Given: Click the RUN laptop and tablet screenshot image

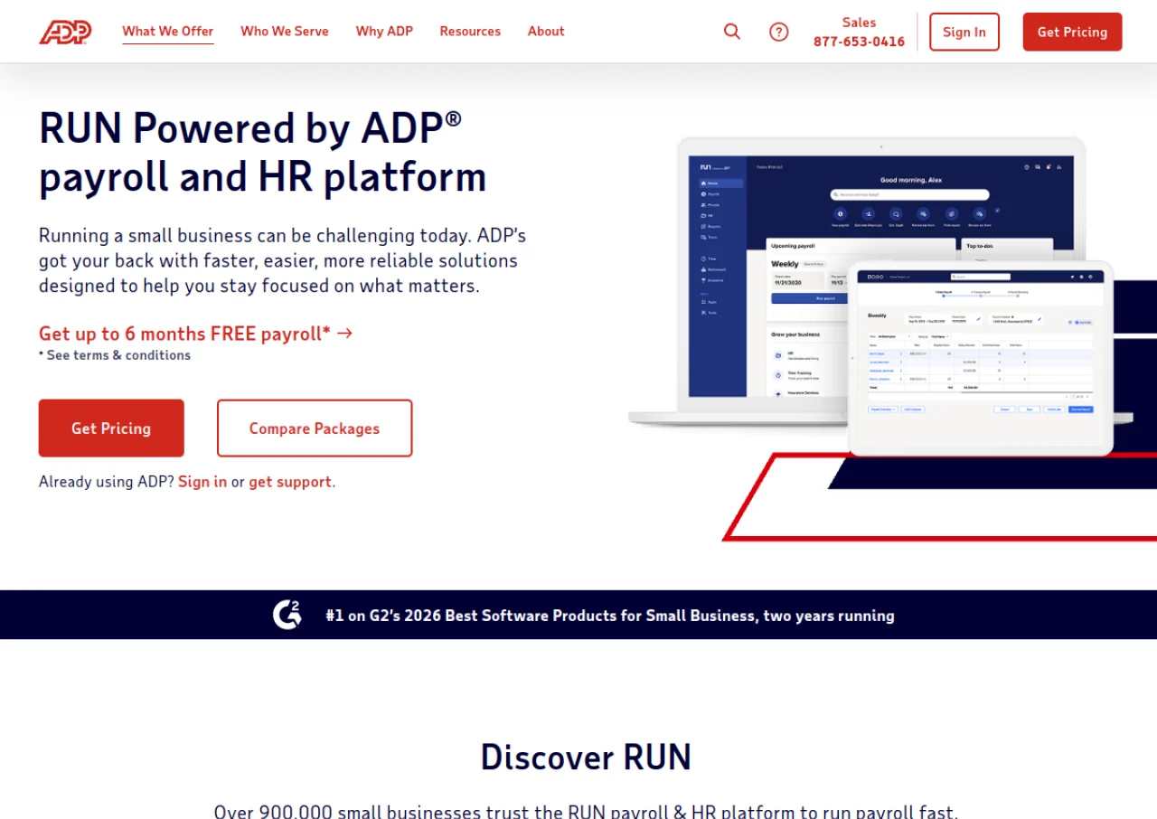Looking at the screenshot, I should pyautogui.click(x=881, y=298).
